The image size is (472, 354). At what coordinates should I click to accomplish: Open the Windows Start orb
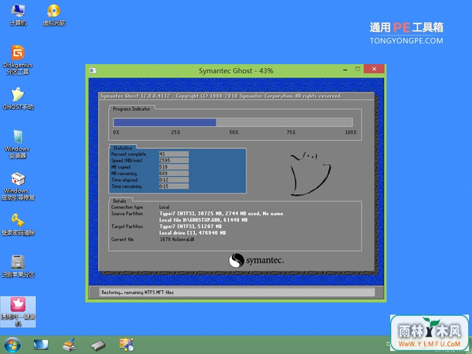click(12, 345)
